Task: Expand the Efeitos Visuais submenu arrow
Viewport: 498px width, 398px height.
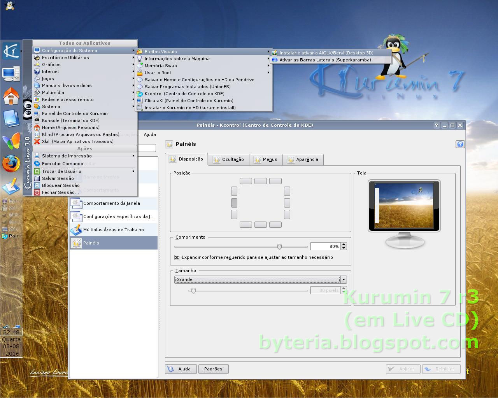Action: click(268, 51)
